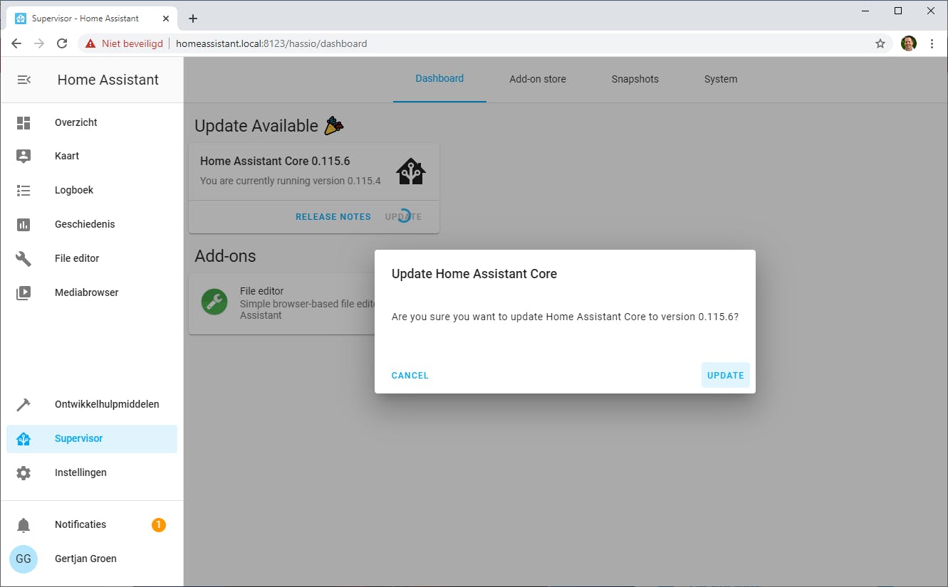
Task: Click the 'currently running version 0.115.4' text
Action: 291,181
